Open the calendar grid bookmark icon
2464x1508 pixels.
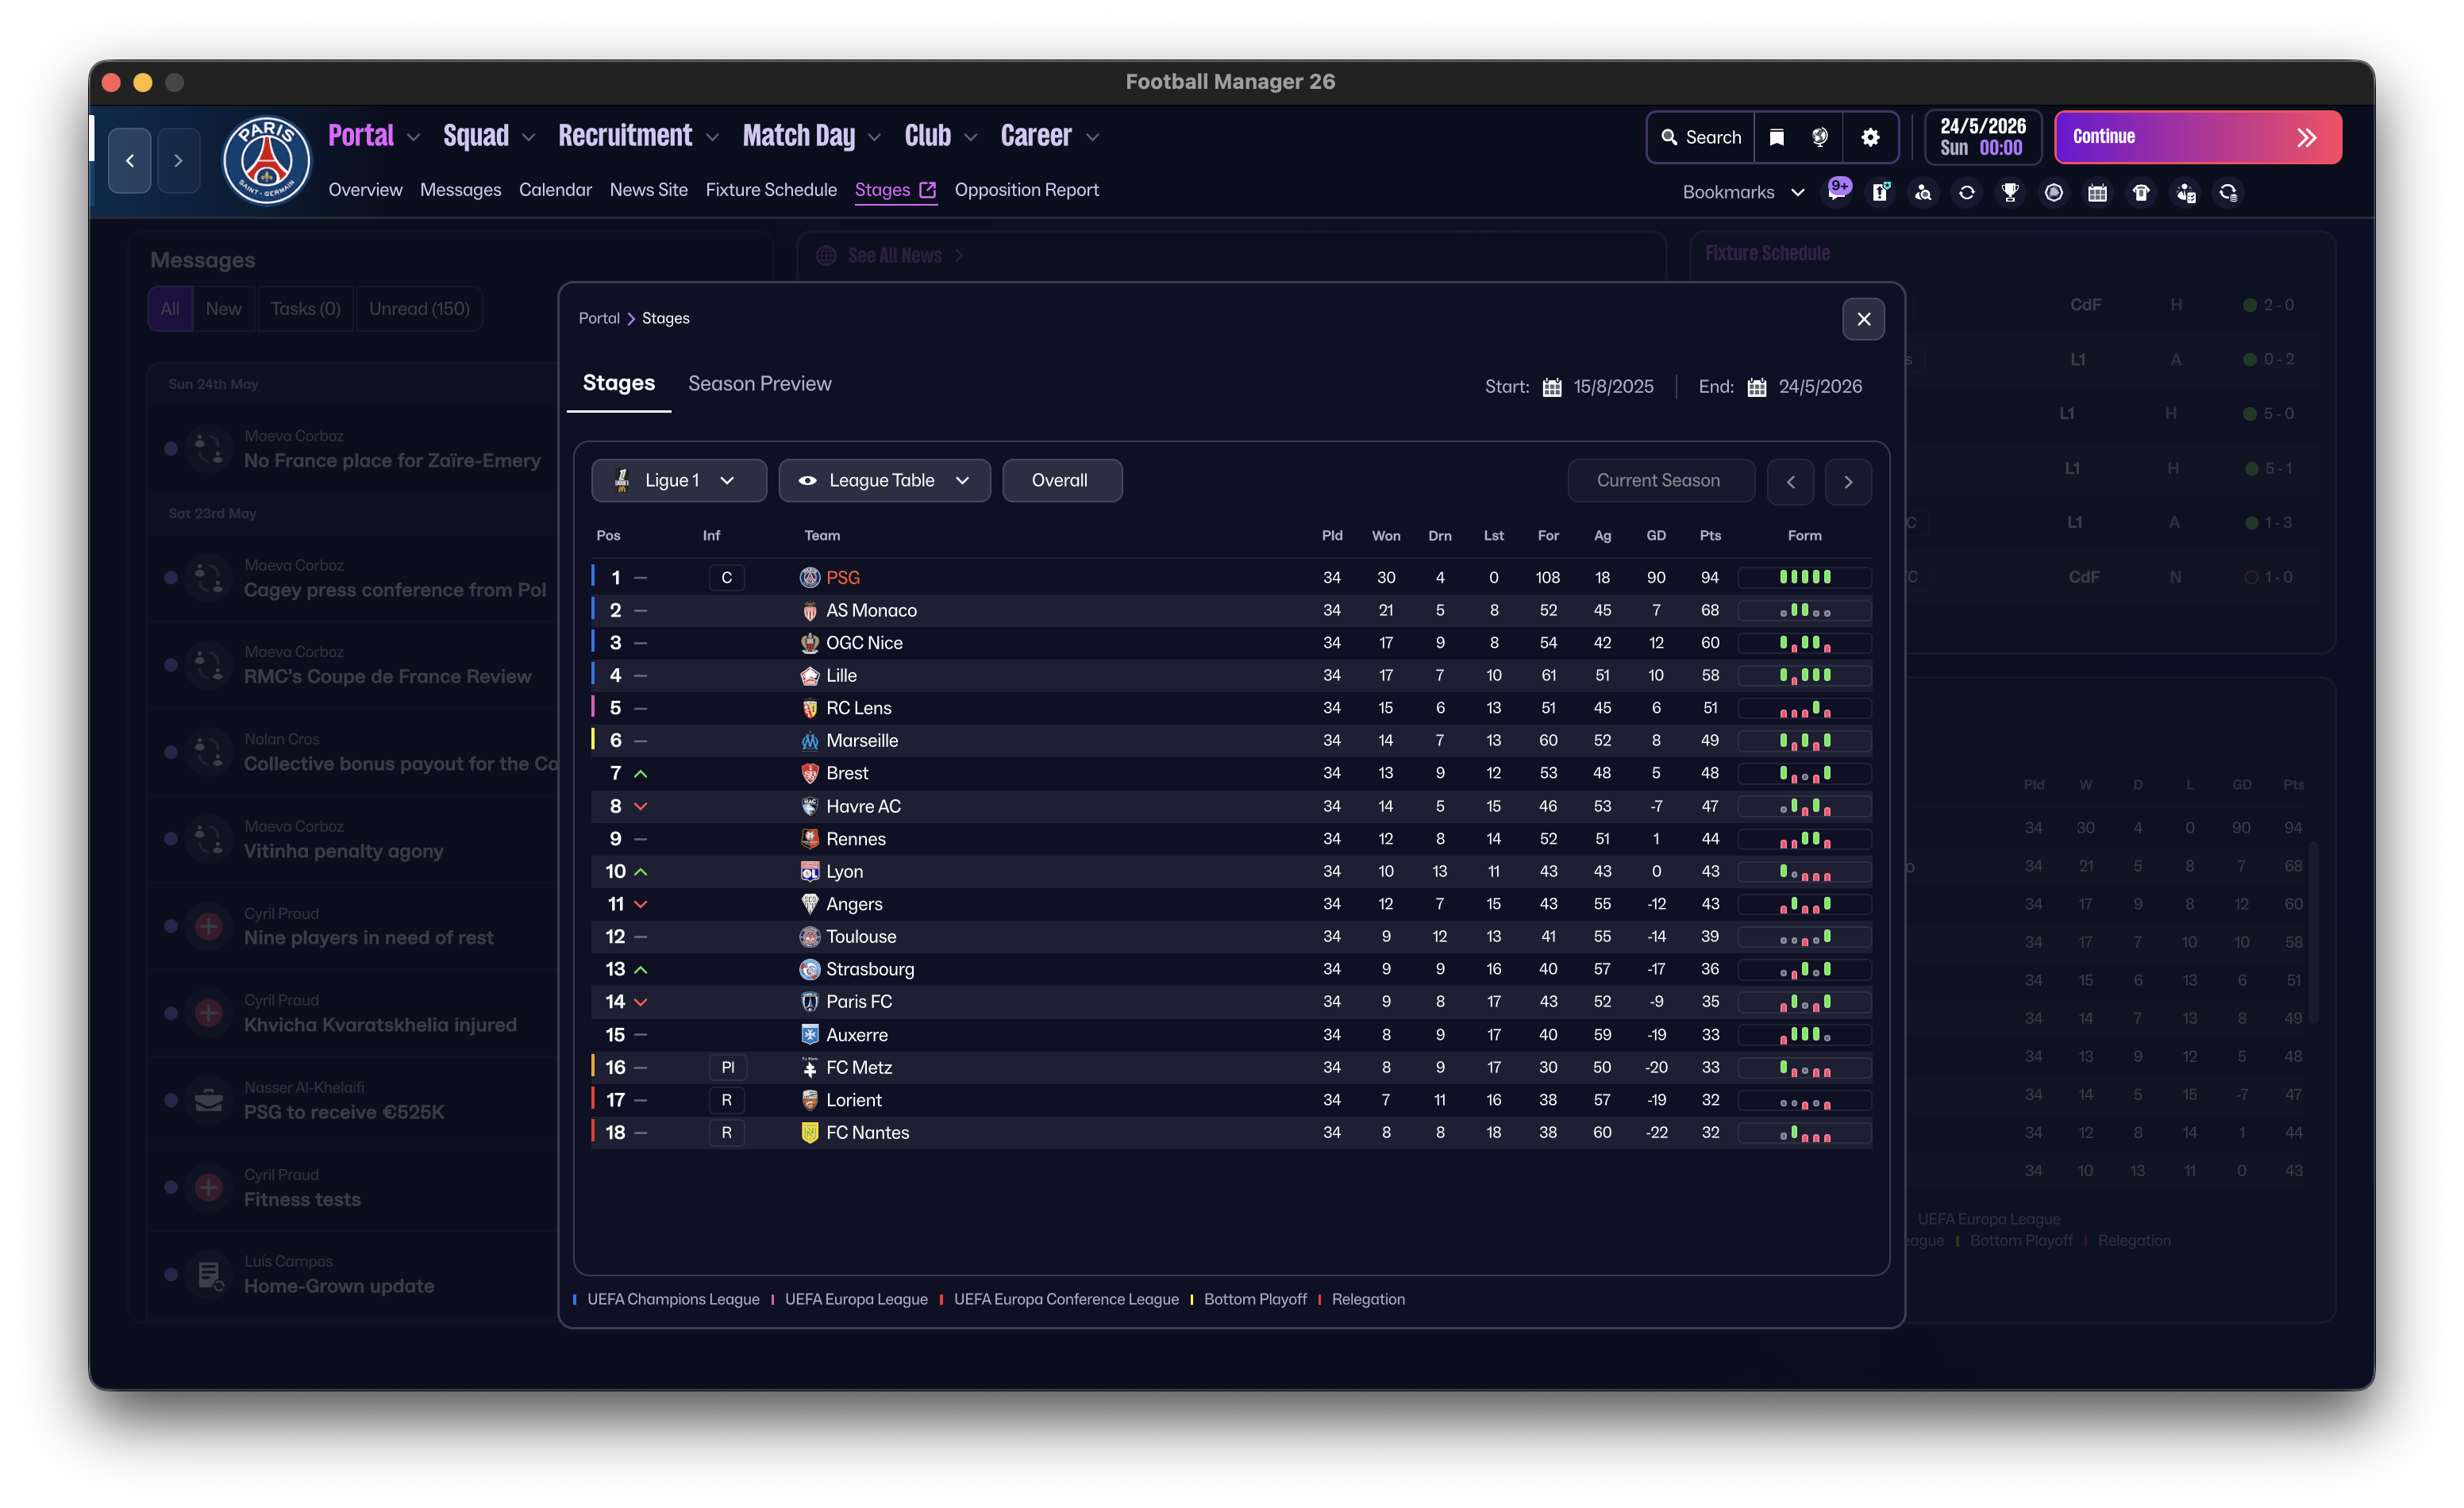(x=2097, y=192)
